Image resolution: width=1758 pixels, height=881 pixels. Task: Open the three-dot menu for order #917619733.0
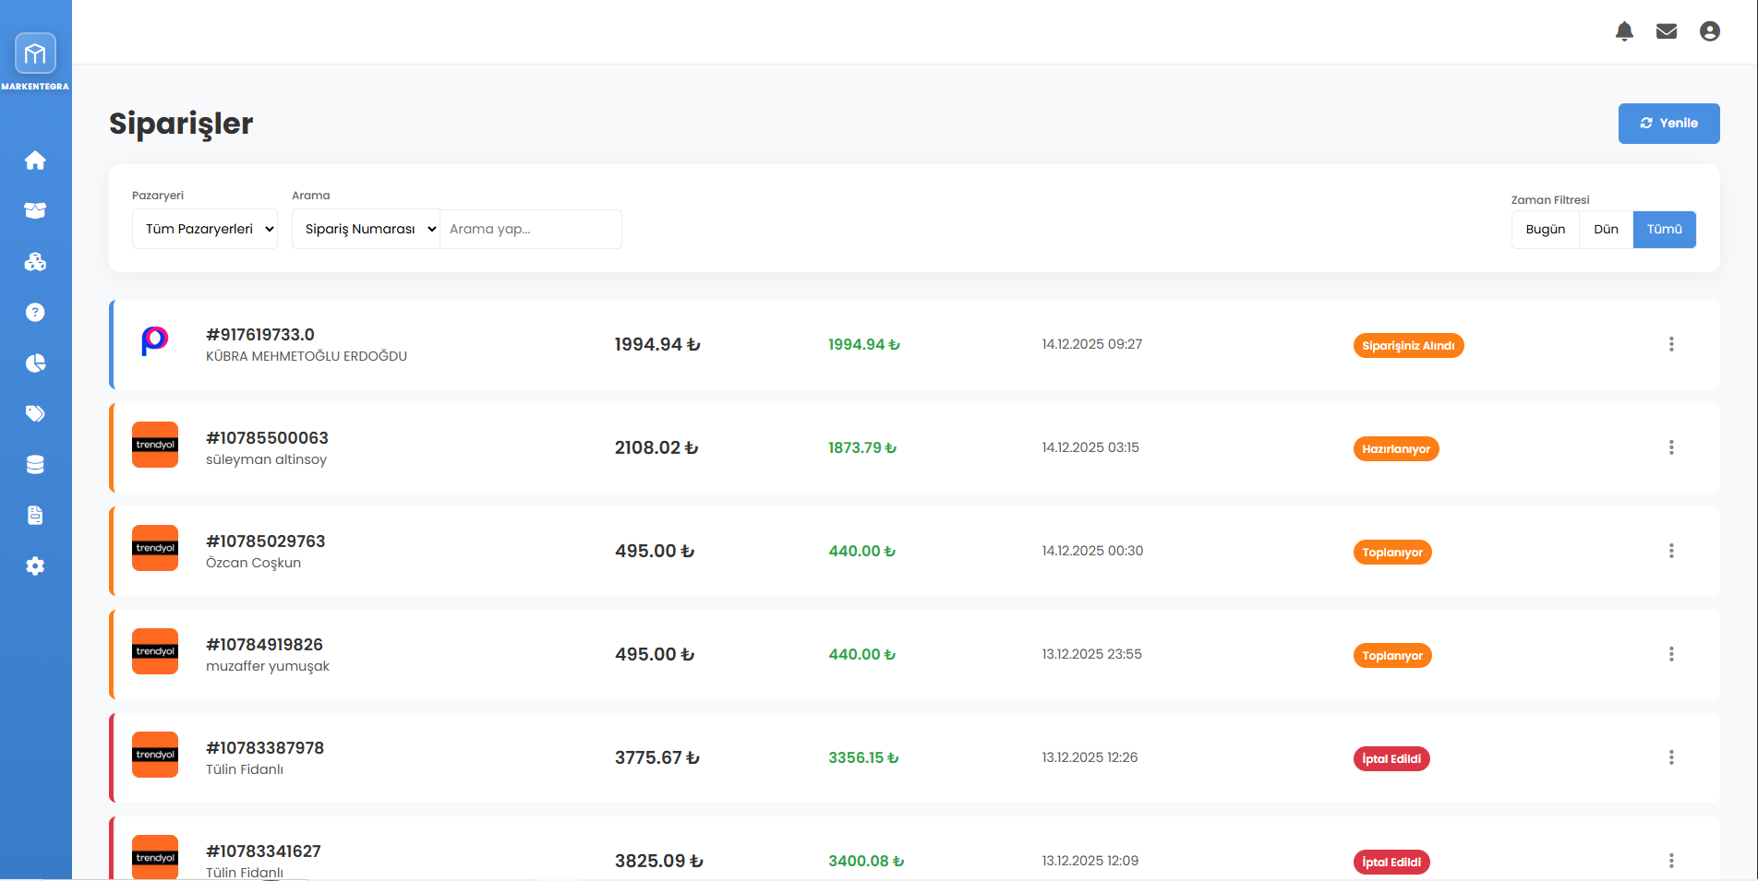pyautogui.click(x=1670, y=344)
